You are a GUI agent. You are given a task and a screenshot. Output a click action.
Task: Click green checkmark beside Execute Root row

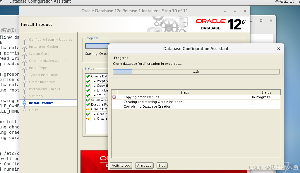pos(88,104)
